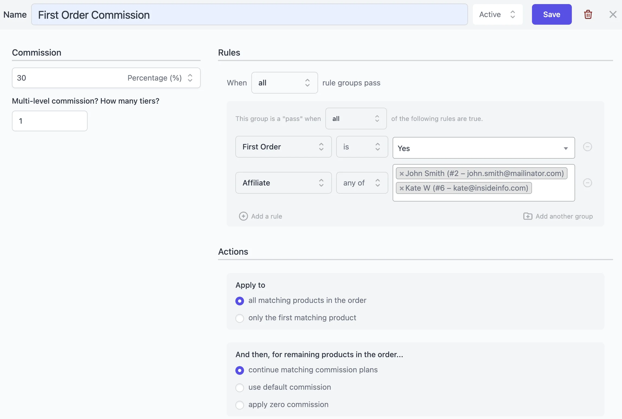Click the Add a rule text
Viewport: 622px width, 419px height.
coord(267,216)
